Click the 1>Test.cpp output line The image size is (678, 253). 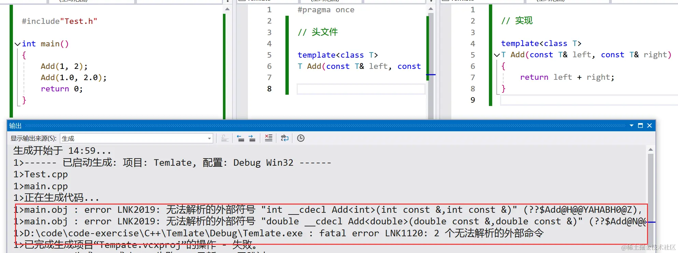(x=41, y=174)
